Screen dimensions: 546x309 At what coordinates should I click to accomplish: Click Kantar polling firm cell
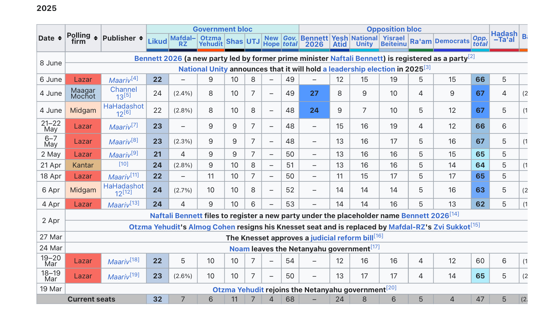tap(83, 165)
